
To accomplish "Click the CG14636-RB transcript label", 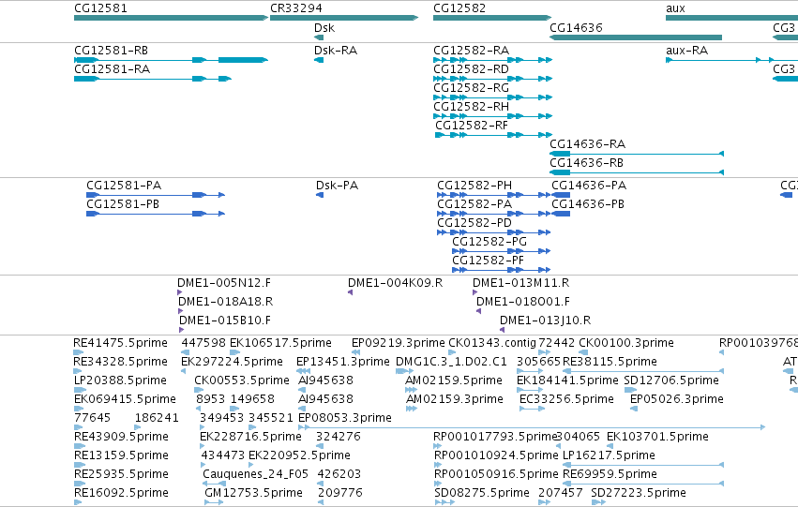I will (586, 163).
